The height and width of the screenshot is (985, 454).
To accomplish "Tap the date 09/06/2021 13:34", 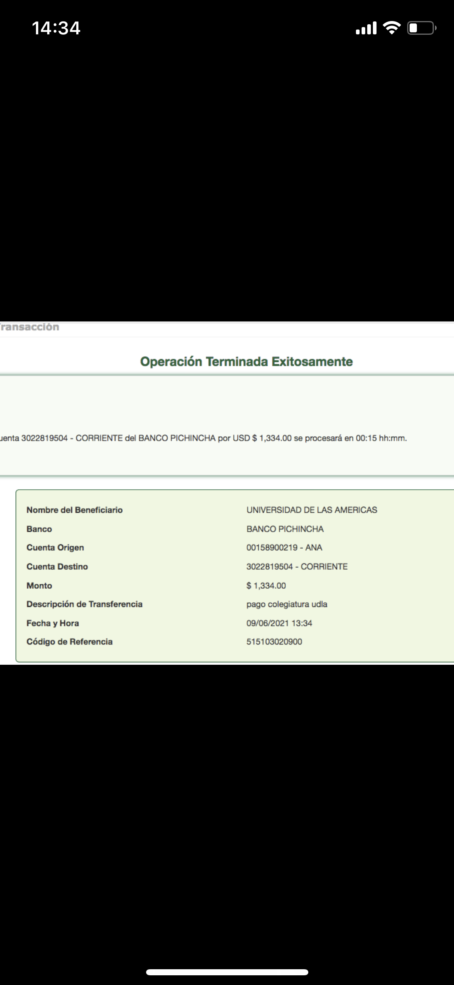I will (279, 623).
